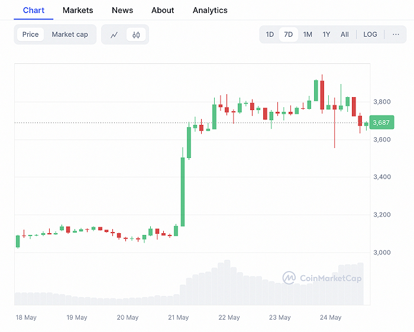This screenshot has width=414, height=332.
Task: Click the current price label 3,687
Action: tap(382, 123)
